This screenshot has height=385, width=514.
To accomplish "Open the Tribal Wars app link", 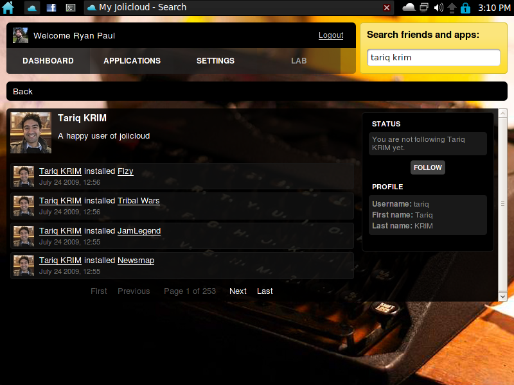I will [x=139, y=201].
